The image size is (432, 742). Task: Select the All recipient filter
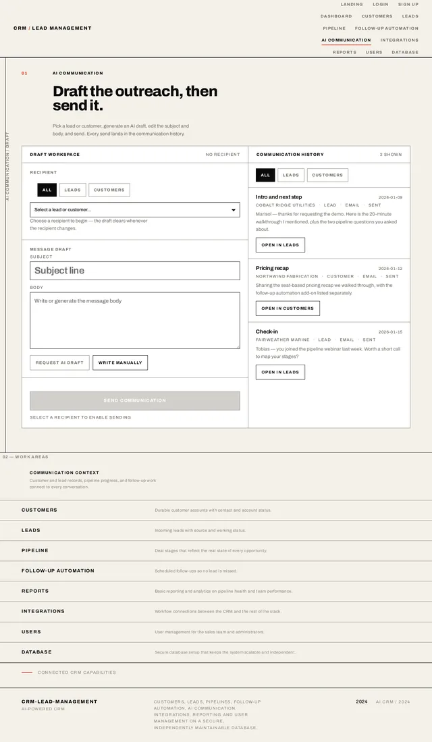point(47,190)
